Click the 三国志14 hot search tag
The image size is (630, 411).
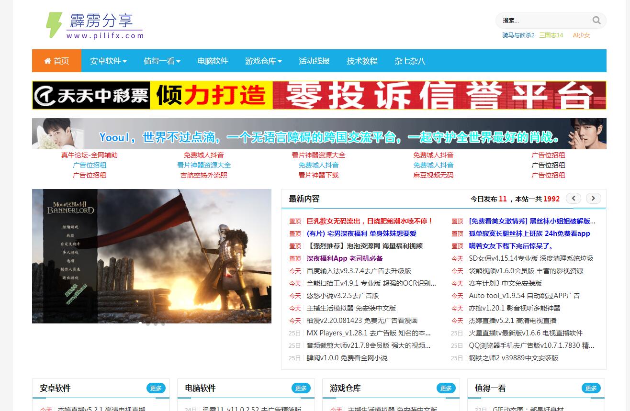(x=551, y=35)
